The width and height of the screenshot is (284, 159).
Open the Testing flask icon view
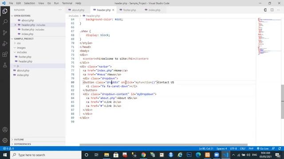click(5, 65)
